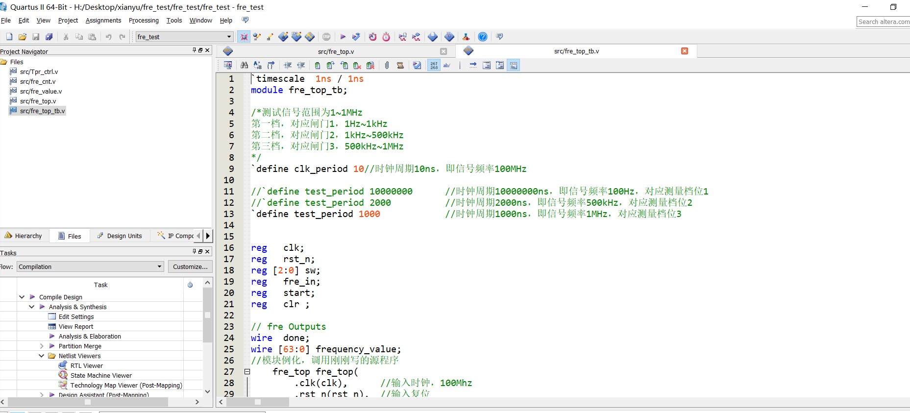Screen dimensions: 910x413
Task: Click the Replace text icon in editor toolbar
Action: pyautogui.click(x=257, y=65)
